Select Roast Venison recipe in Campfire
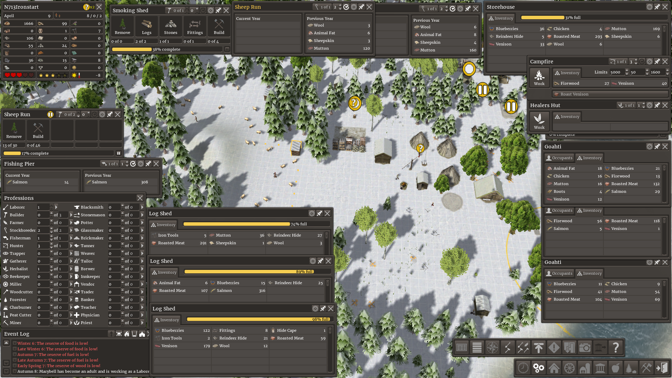Image resolution: width=672 pixels, height=378 pixels. pyautogui.click(x=611, y=94)
